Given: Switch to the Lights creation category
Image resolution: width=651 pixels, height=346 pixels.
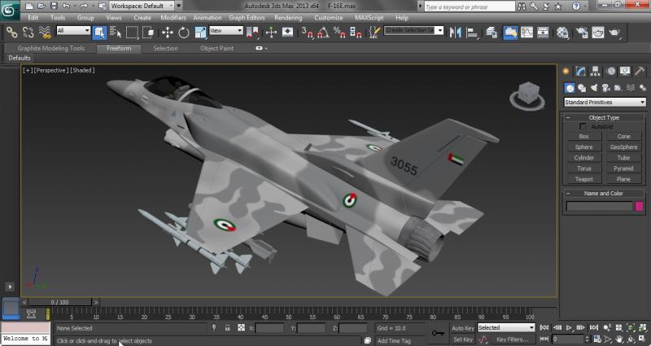Looking at the screenshot, I should click(594, 88).
